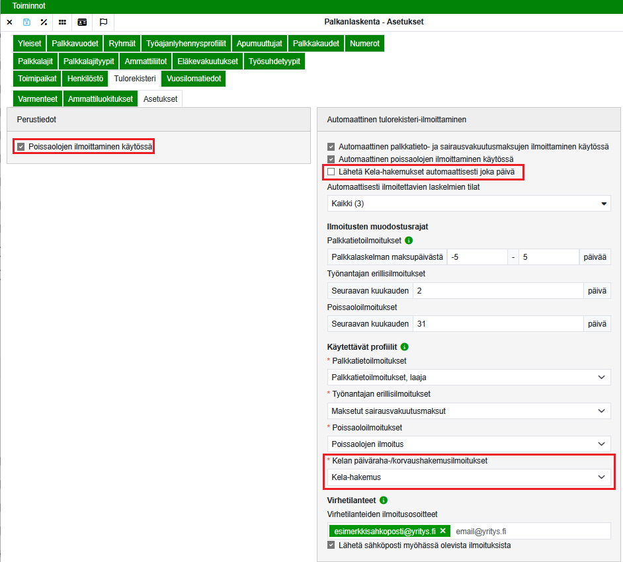623x562 pixels.
Task: Open the Kaikki (3) laskelmien tilat dropdown
Action: (468, 203)
